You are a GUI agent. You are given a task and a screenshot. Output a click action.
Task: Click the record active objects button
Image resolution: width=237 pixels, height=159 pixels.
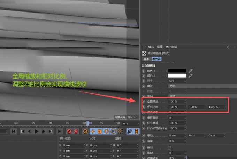coord(69,131)
